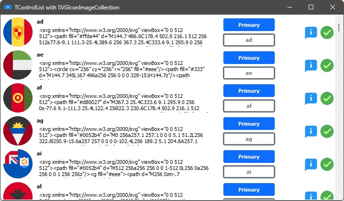Click the UAE flag icon in ae row
Screen dimensions: 344x201
tap(18, 65)
